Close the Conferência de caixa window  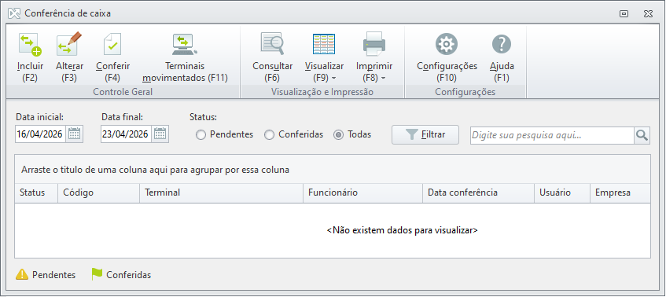tap(648, 13)
